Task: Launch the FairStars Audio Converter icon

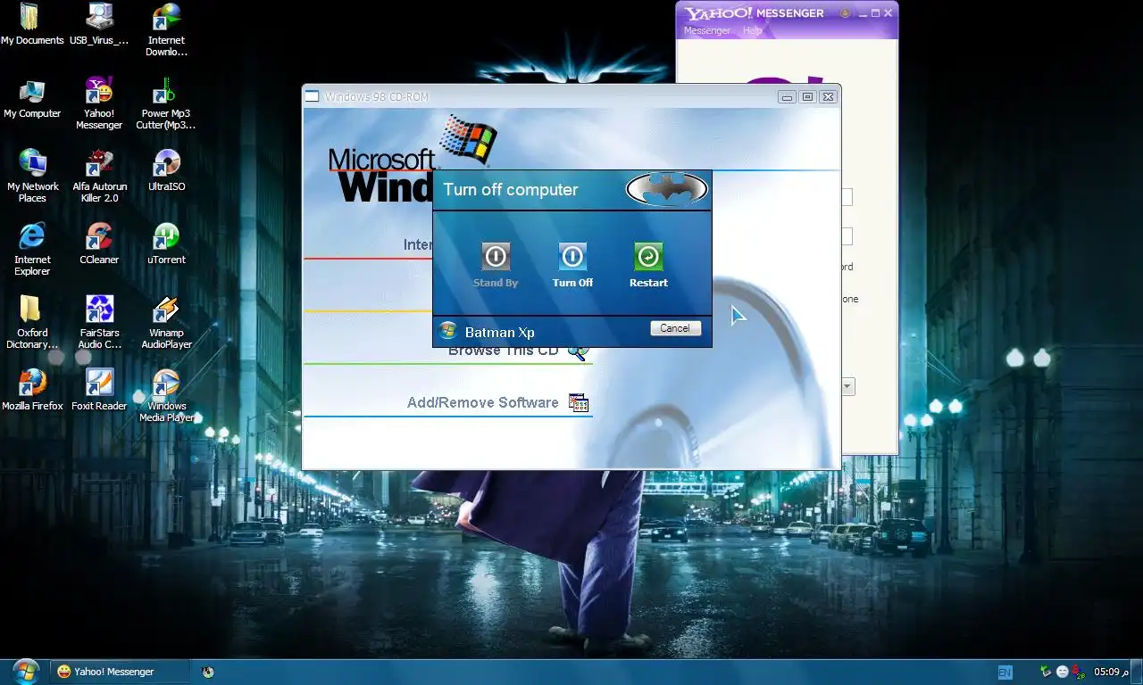Action: point(99,322)
